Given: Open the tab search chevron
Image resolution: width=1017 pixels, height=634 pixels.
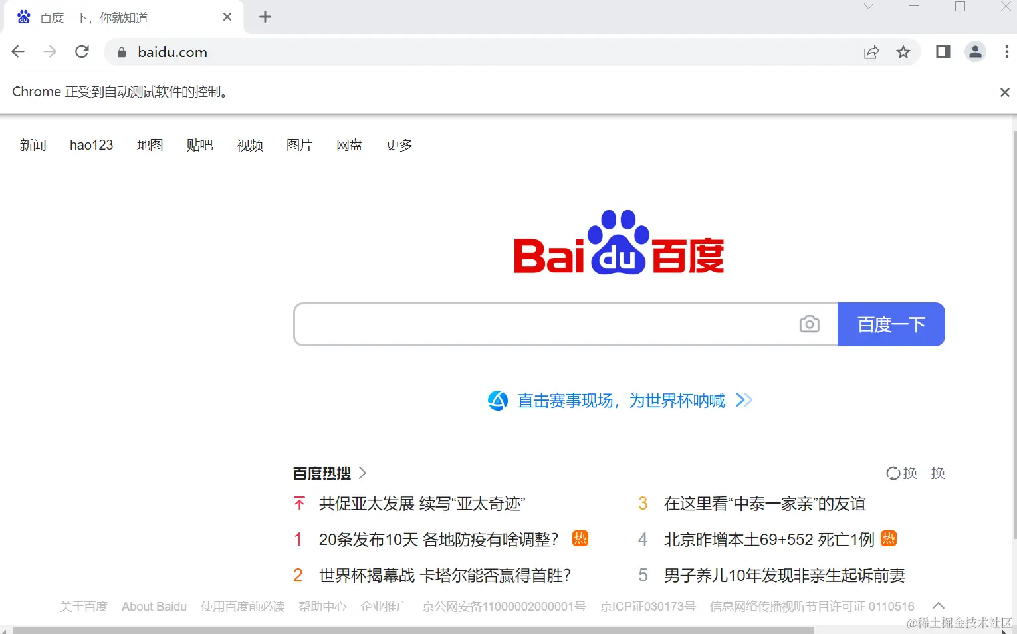Looking at the screenshot, I should point(869,7).
